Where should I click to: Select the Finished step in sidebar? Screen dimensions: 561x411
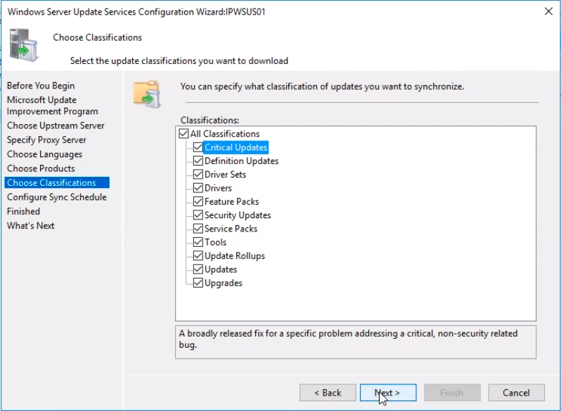click(23, 211)
